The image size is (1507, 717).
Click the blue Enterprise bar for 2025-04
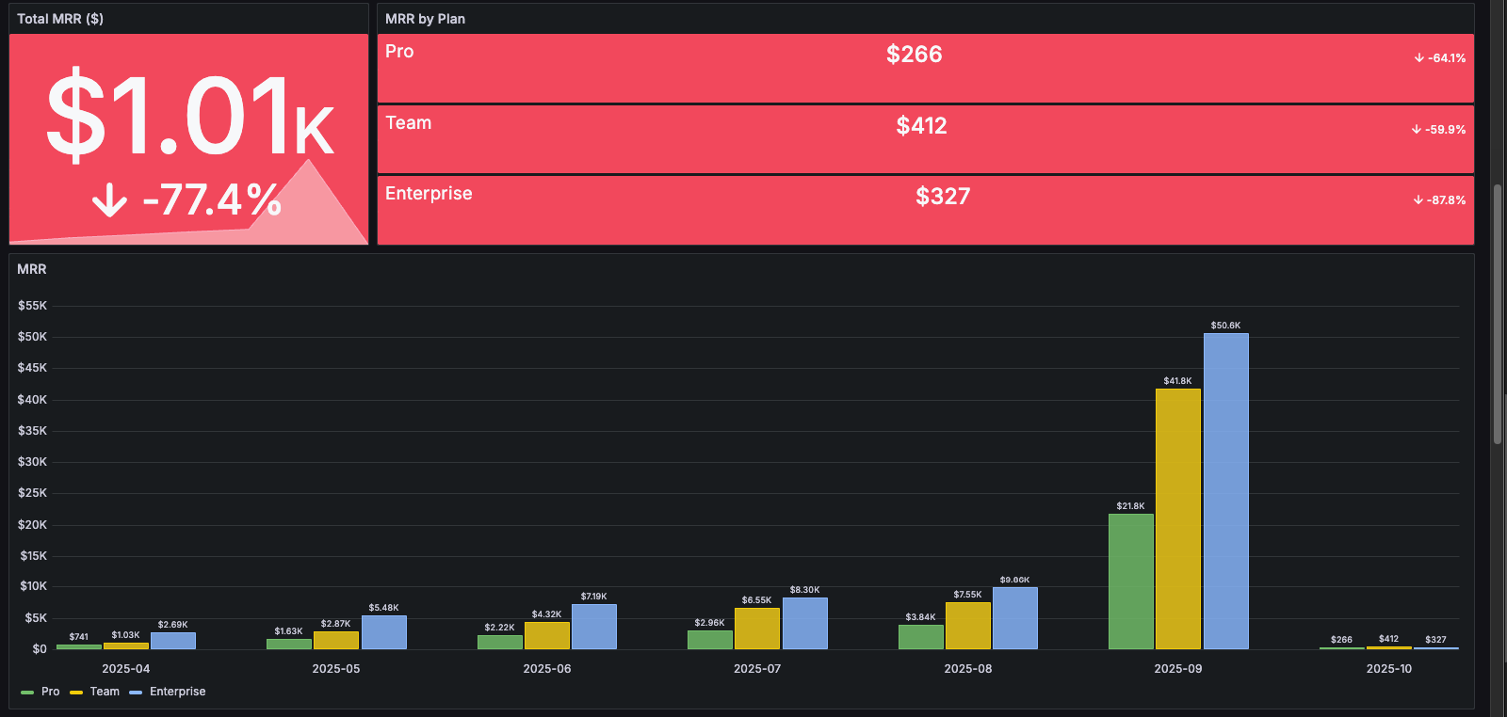[173, 641]
